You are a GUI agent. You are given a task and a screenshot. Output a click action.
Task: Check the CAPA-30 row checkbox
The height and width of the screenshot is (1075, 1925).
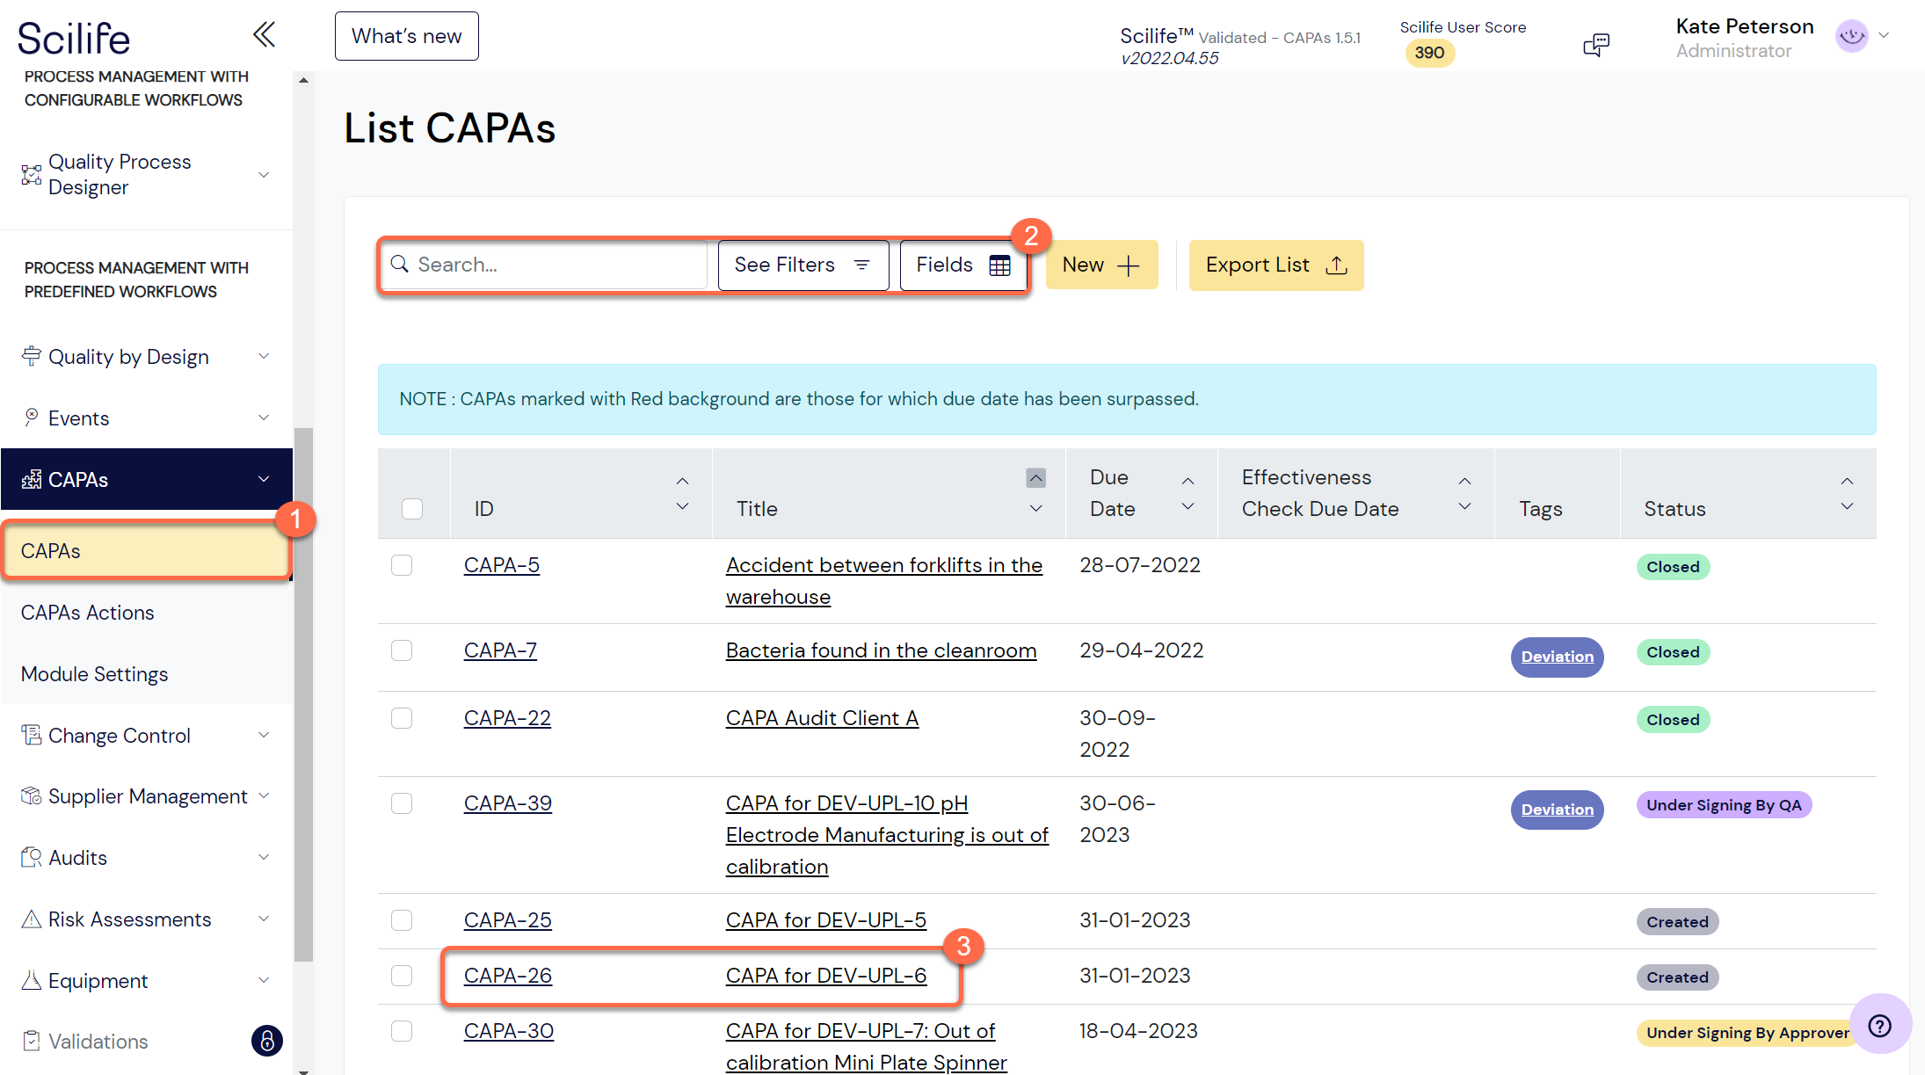[402, 1031]
